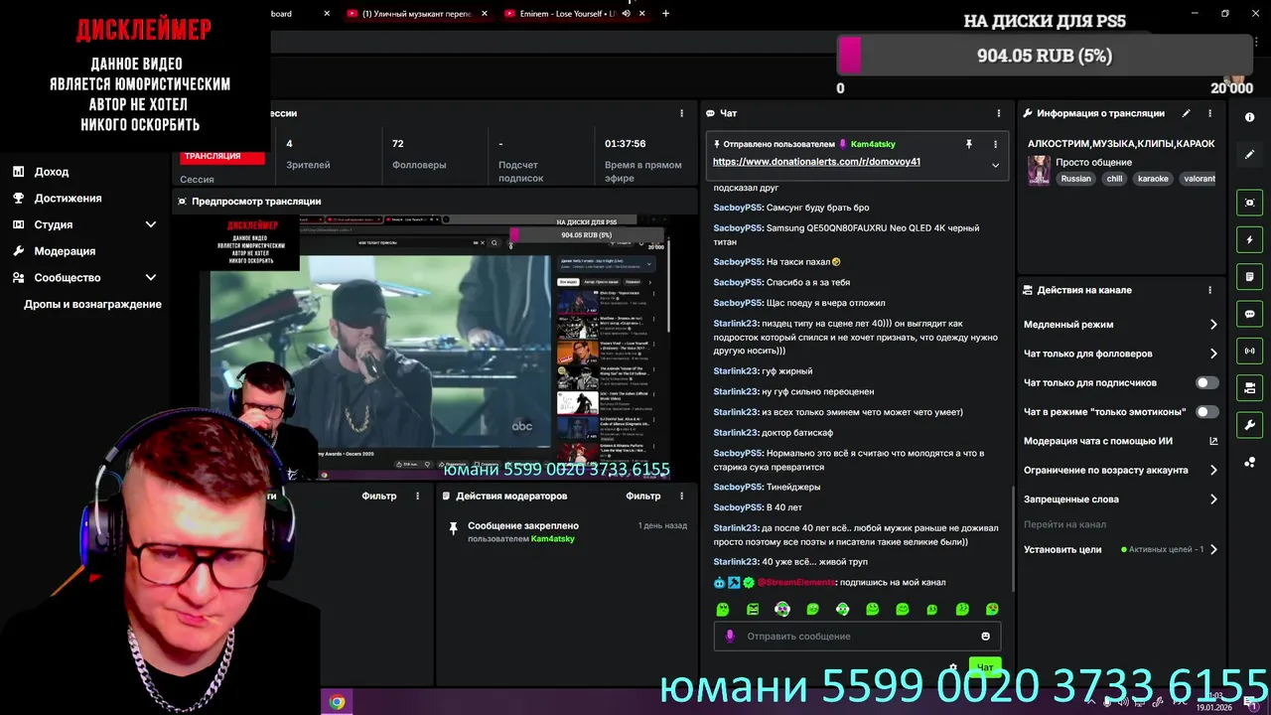The width and height of the screenshot is (1271, 715).
Task: Open the pinned message three-dot options
Action: click(995, 144)
